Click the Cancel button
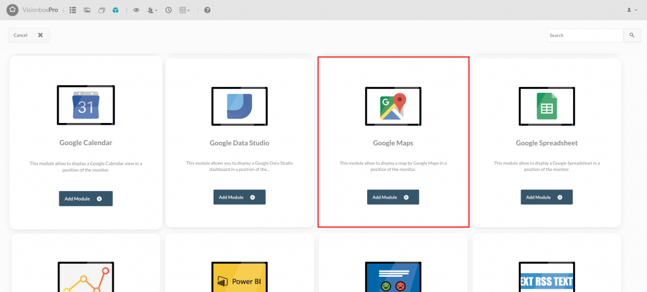The height and width of the screenshot is (292, 647). (29, 35)
